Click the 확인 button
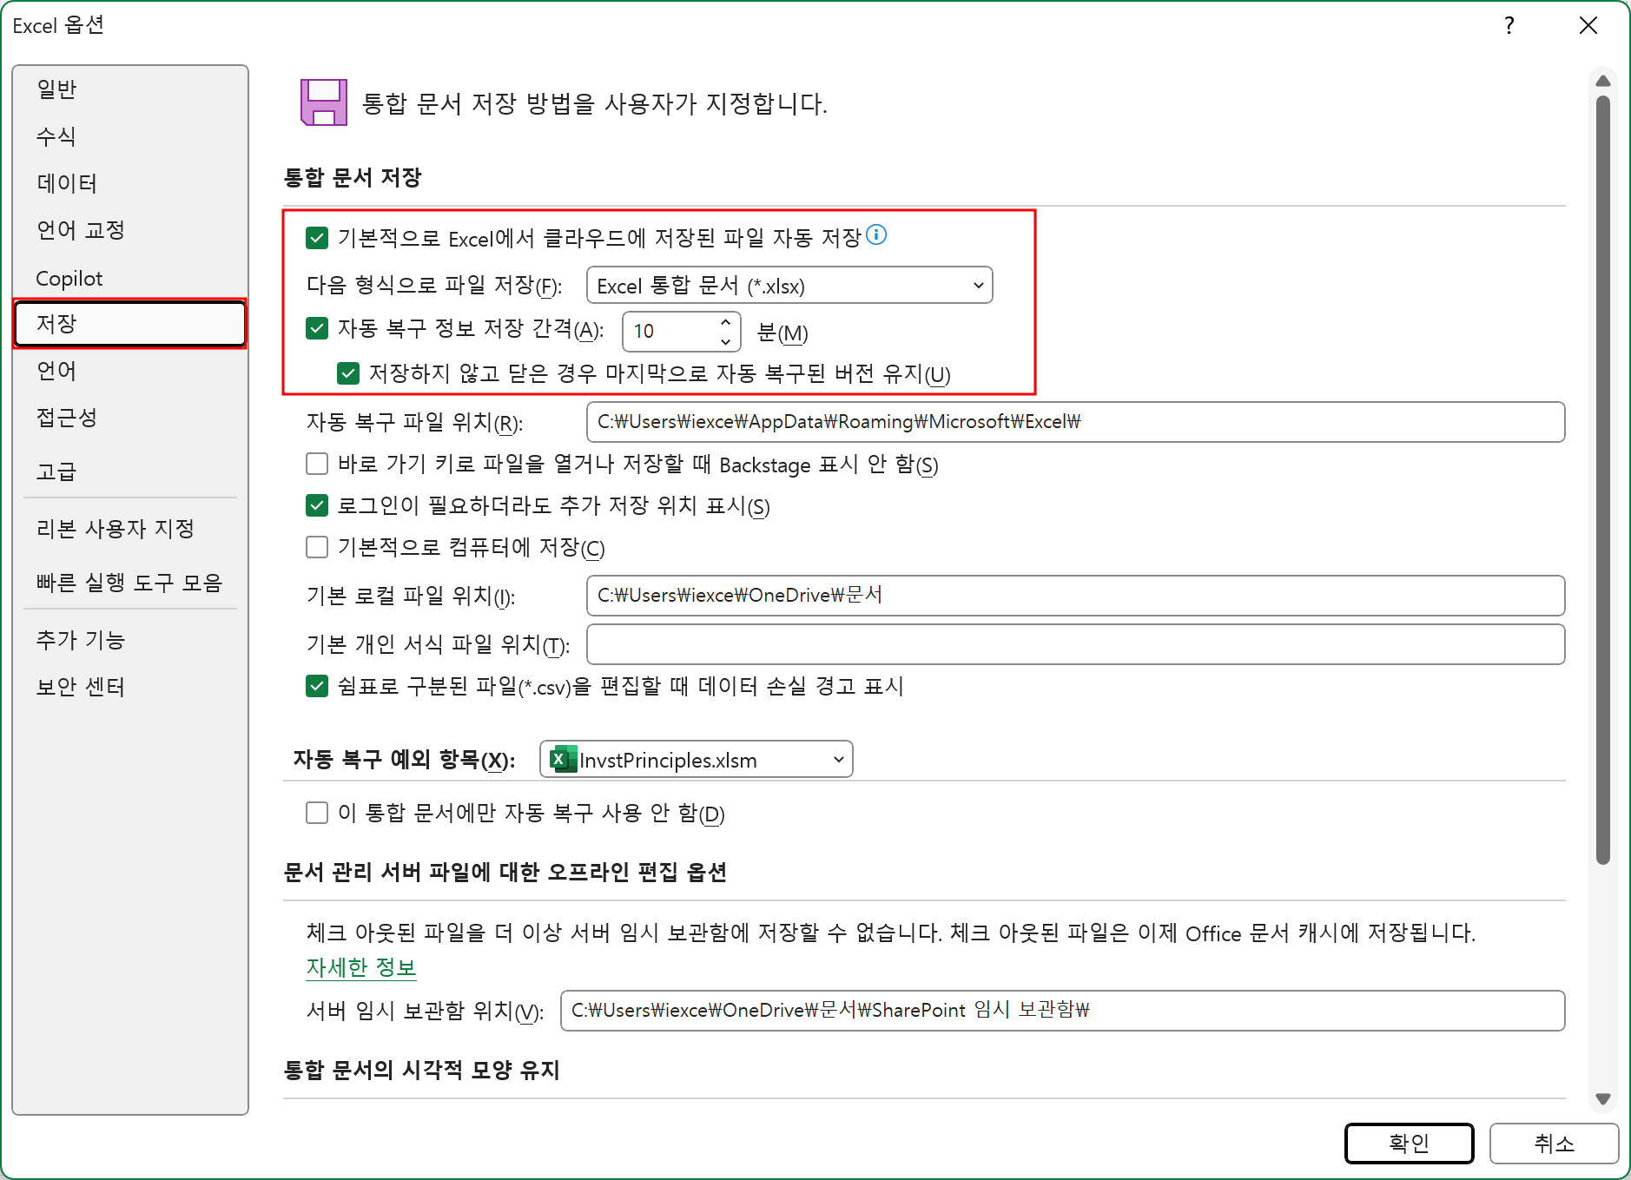Viewport: 1631px width, 1180px height. [1409, 1143]
